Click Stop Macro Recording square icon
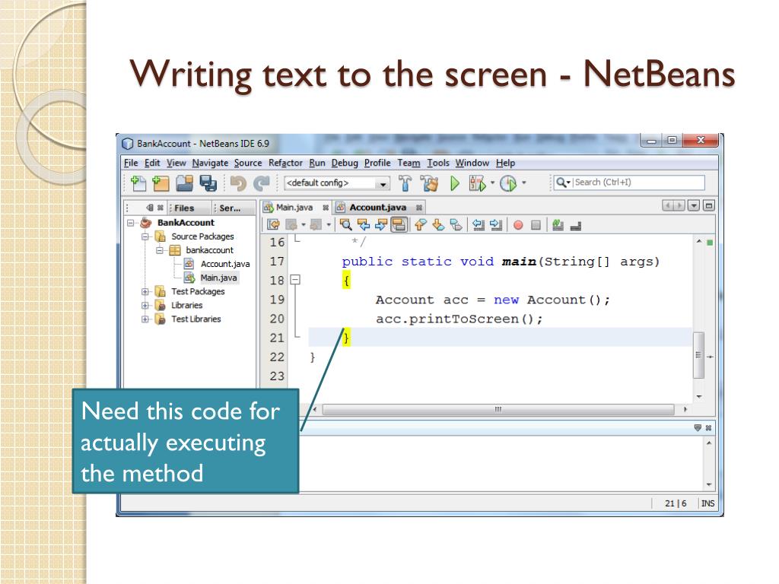 536,225
